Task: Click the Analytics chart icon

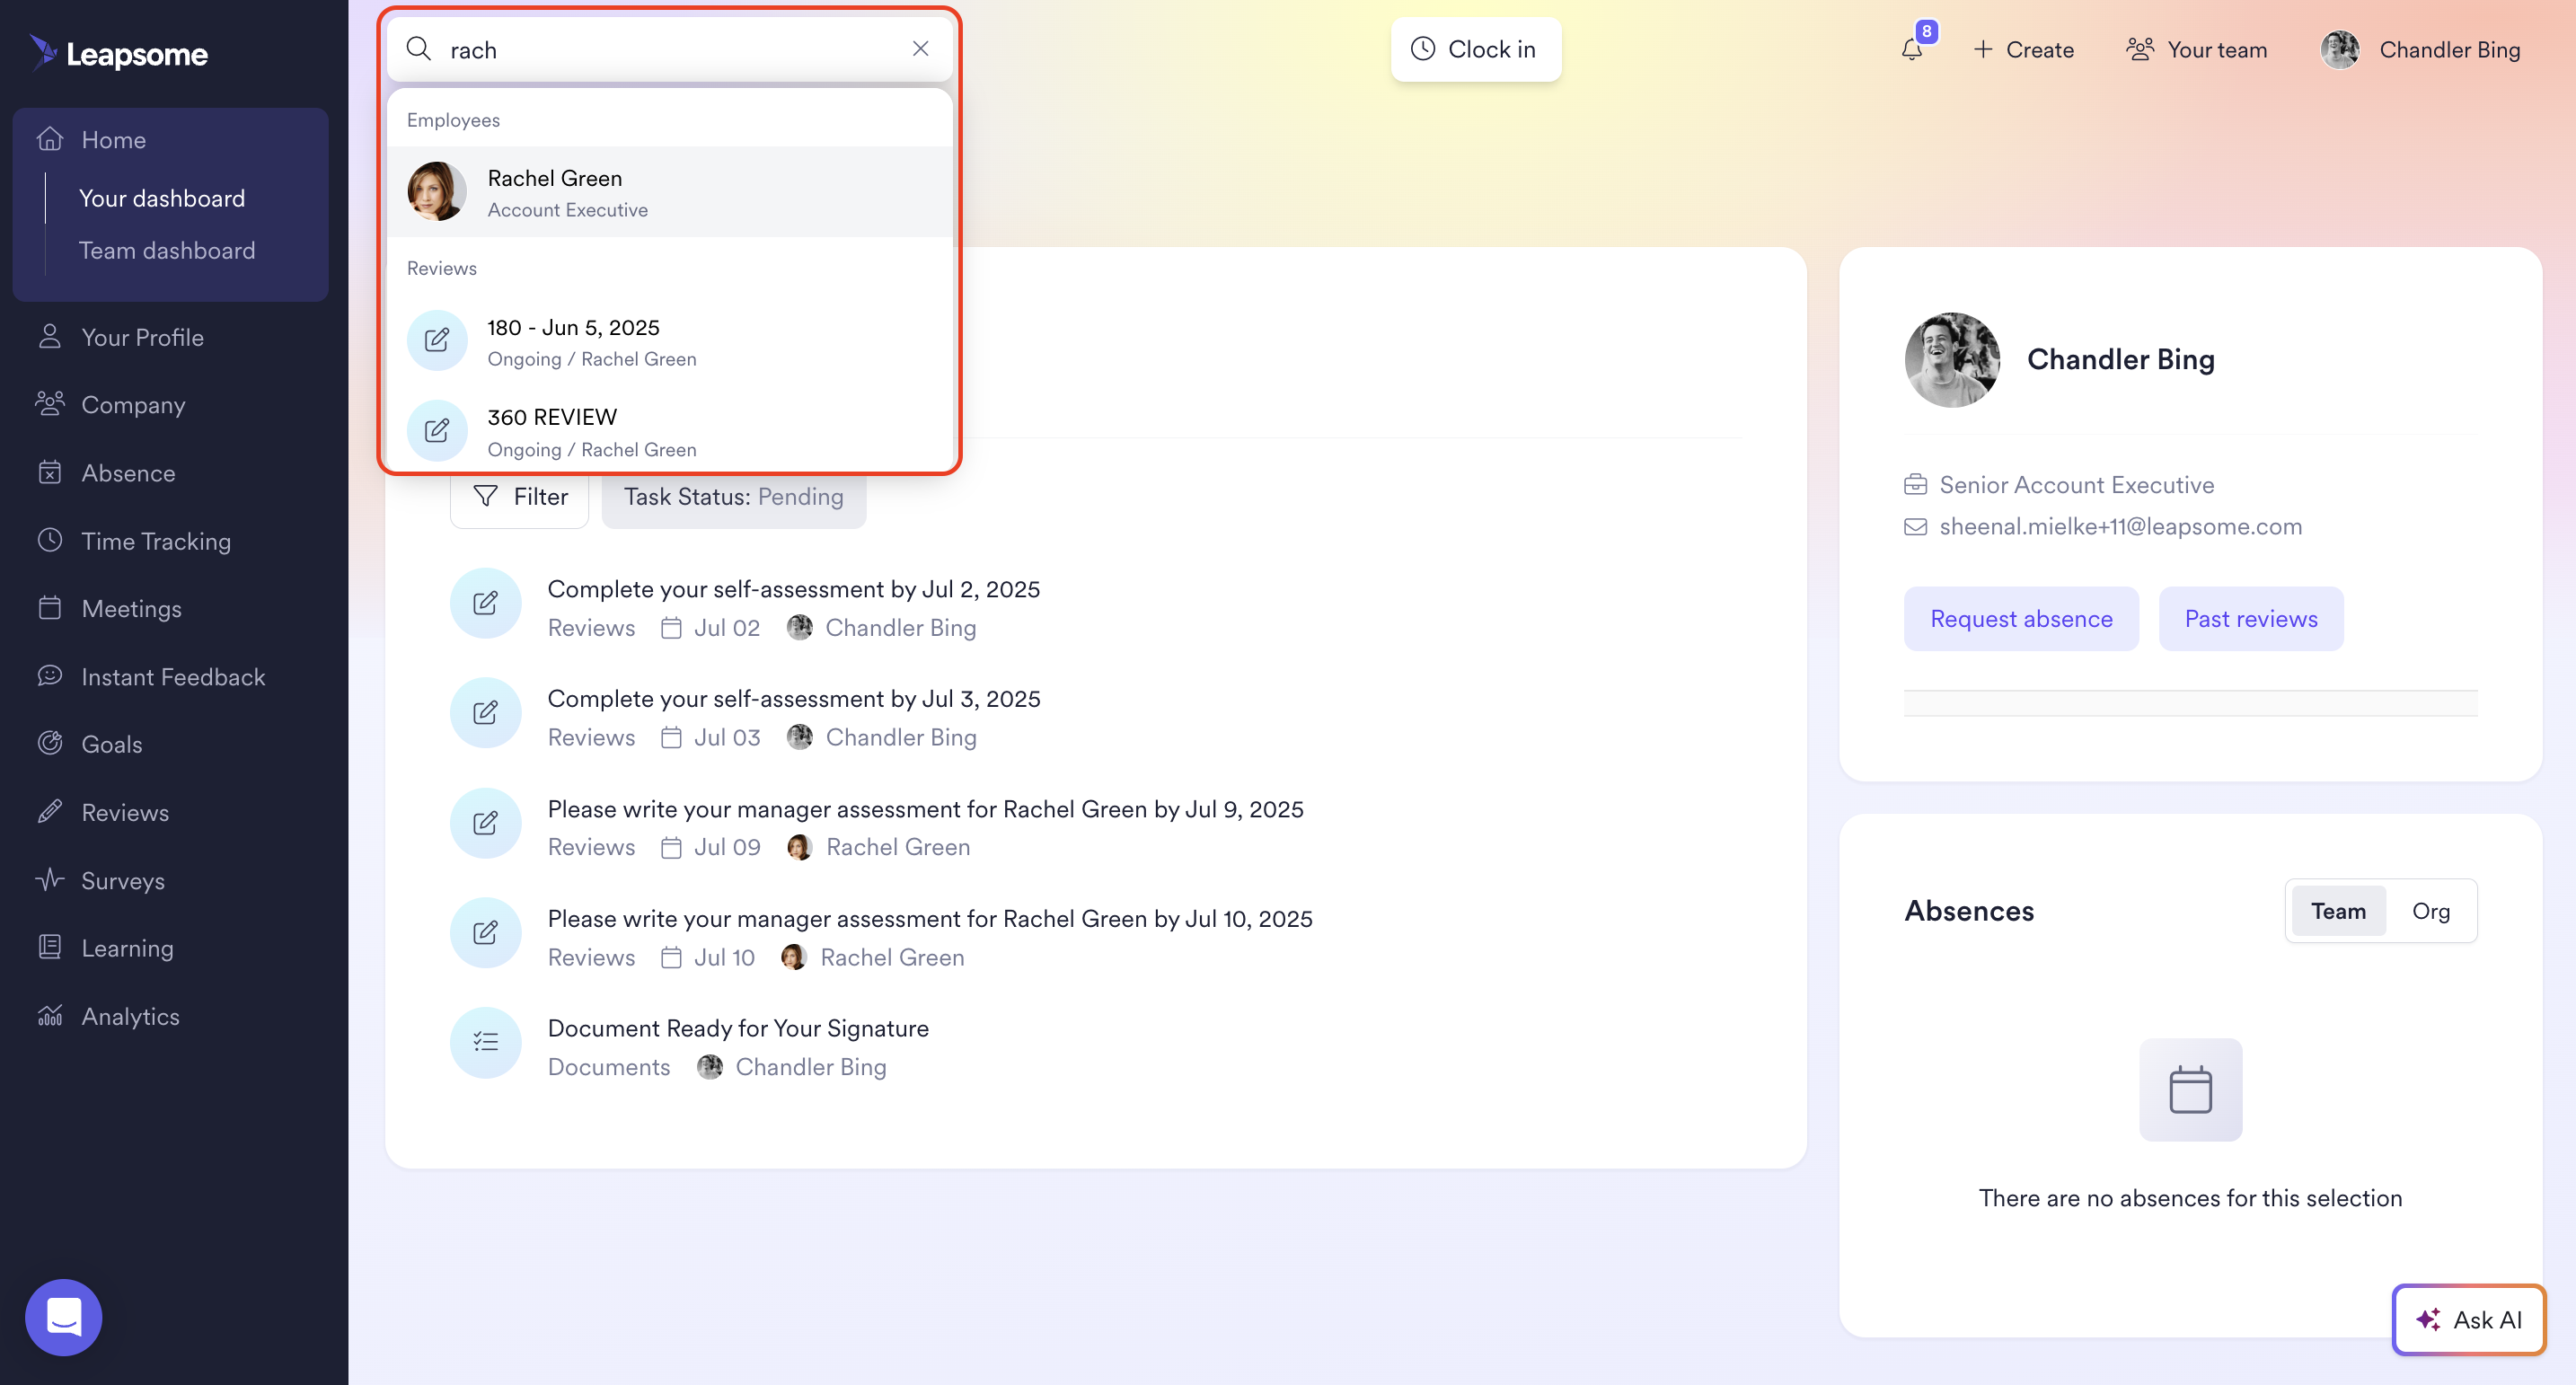Action: tap(50, 1014)
